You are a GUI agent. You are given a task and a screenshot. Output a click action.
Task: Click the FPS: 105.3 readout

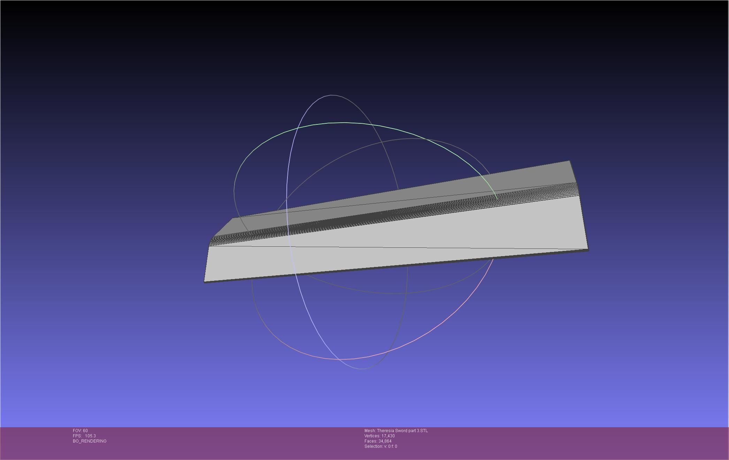84,436
